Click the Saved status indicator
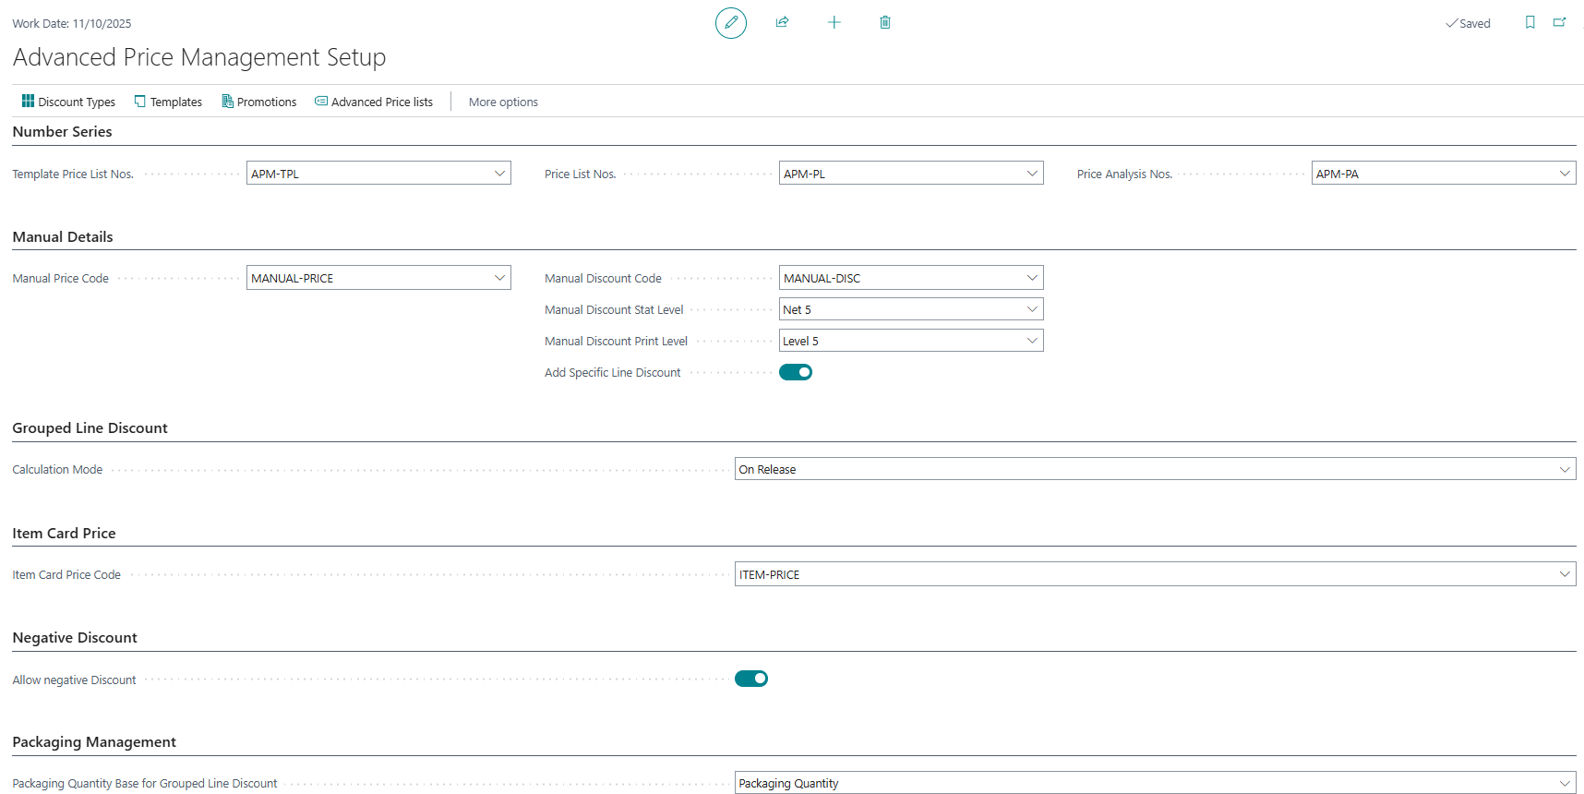This screenshot has width=1584, height=794. point(1468,23)
